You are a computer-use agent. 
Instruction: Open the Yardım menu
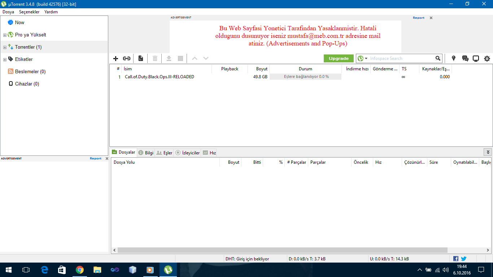pyautogui.click(x=51, y=12)
